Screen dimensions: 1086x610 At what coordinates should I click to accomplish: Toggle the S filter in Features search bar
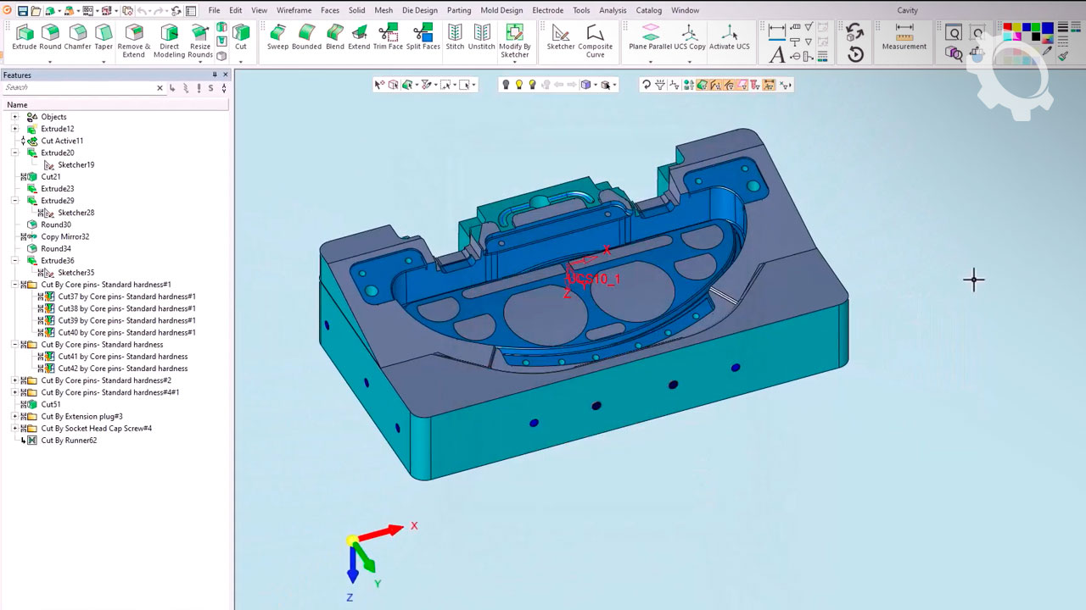click(x=210, y=88)
